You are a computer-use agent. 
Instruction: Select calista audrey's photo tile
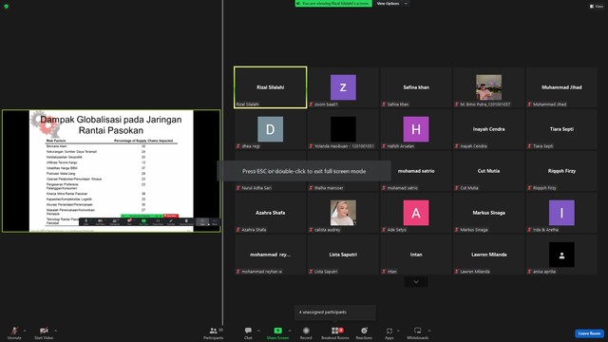343,213
